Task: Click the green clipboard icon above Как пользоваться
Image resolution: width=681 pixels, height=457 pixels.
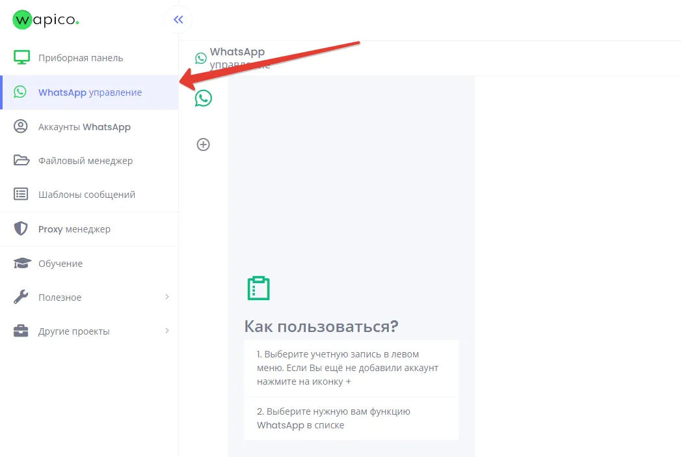Action: (x=258, y=287)
